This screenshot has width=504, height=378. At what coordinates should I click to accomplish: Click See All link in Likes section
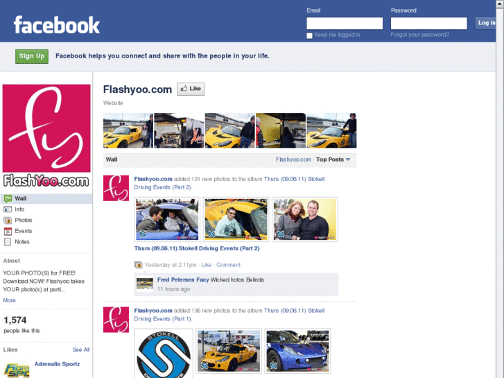coord(81,350)
